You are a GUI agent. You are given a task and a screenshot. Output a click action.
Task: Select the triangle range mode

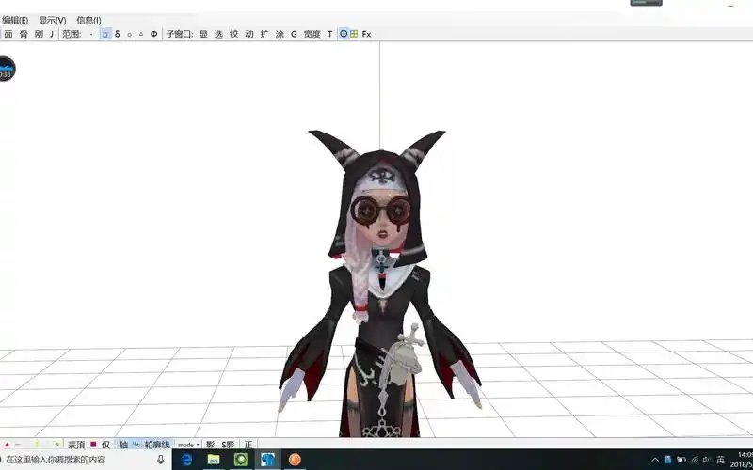[x=141, y=34]
